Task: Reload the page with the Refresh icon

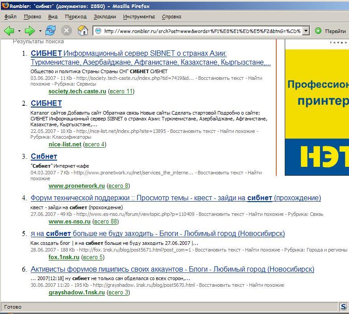Action: (x=50, y=30)
